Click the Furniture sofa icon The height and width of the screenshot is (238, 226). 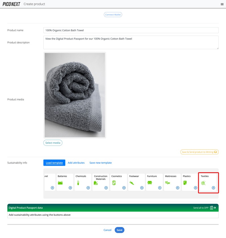pos(150,183)
